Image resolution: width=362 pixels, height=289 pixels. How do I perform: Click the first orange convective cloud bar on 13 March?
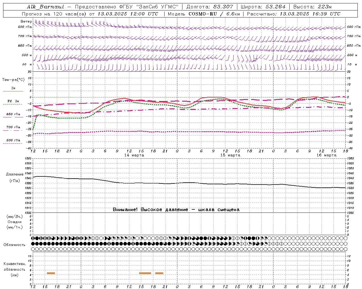[51, 273]
